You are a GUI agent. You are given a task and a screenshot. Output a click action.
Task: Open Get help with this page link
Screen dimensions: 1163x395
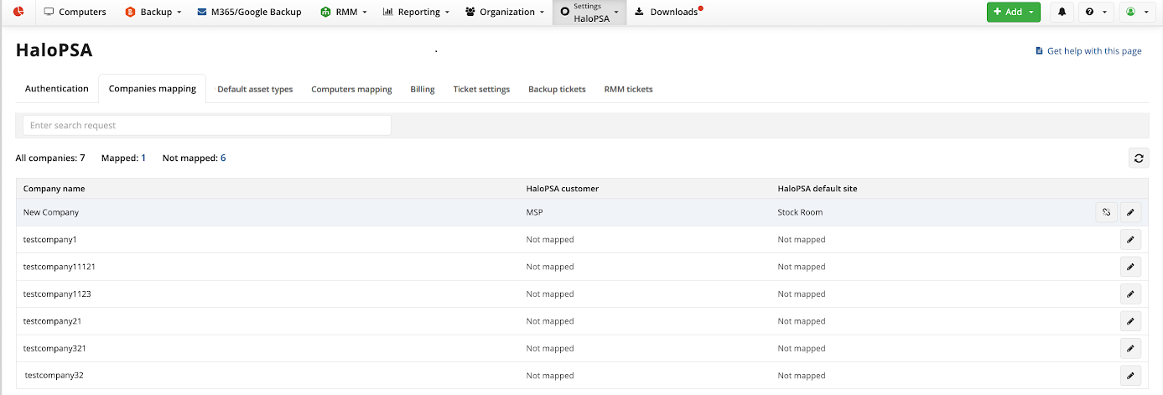[x=1093, y=51]
